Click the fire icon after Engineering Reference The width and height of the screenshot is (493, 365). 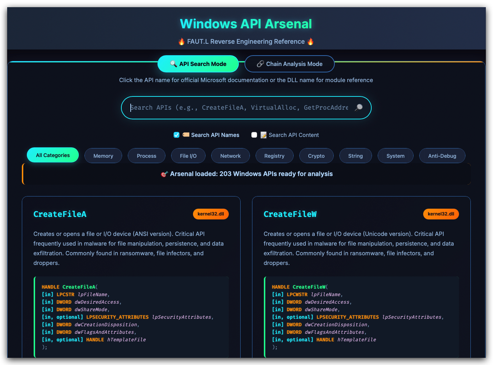coord(310,42)
